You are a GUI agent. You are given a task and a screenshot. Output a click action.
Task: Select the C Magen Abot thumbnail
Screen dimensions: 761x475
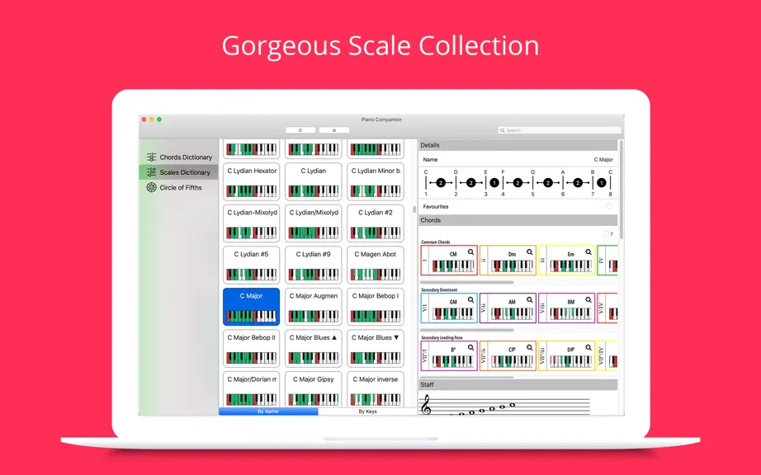click(x=376, y=266)
